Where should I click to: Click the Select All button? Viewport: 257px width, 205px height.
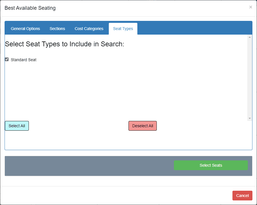pos(17,126)
